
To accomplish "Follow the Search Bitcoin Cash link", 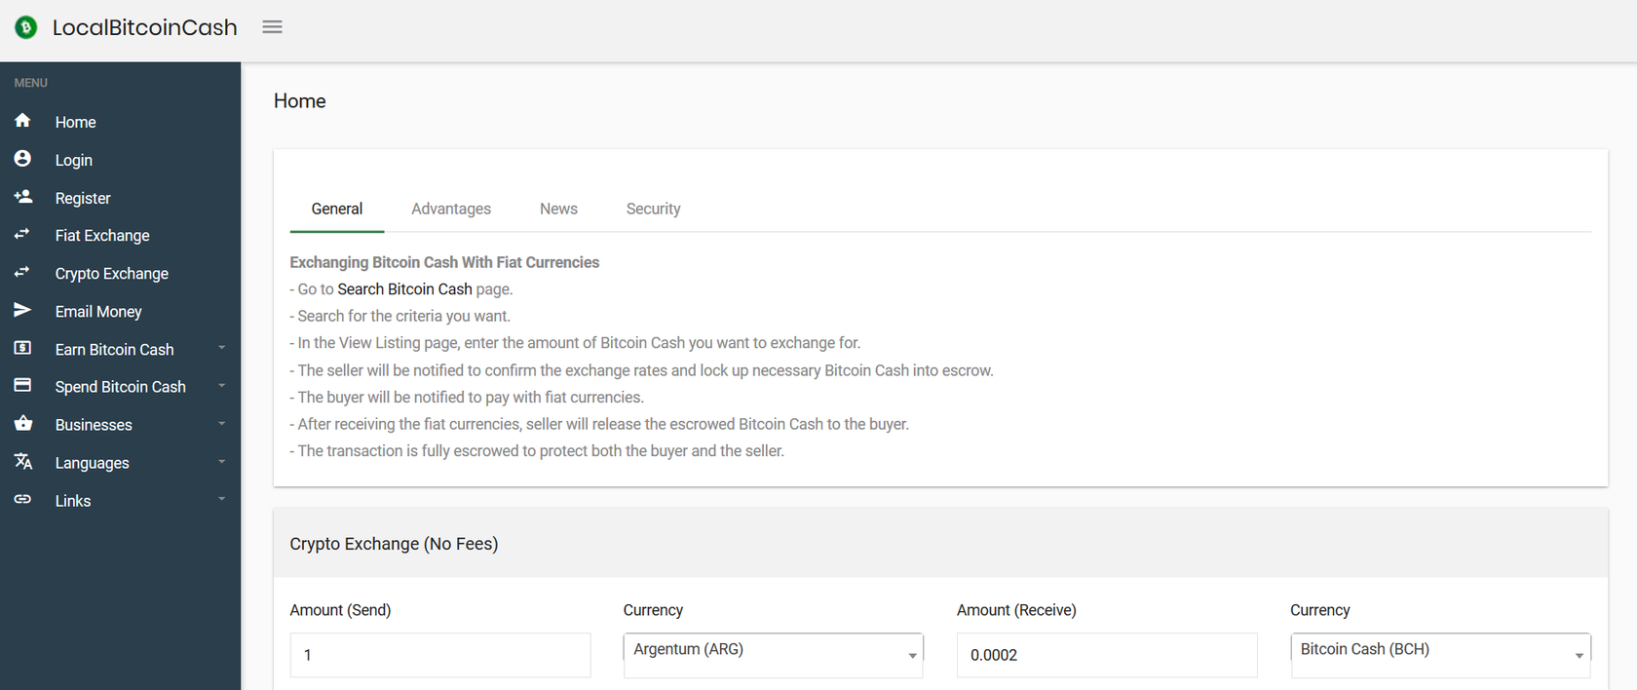I will tap(404, 289).
